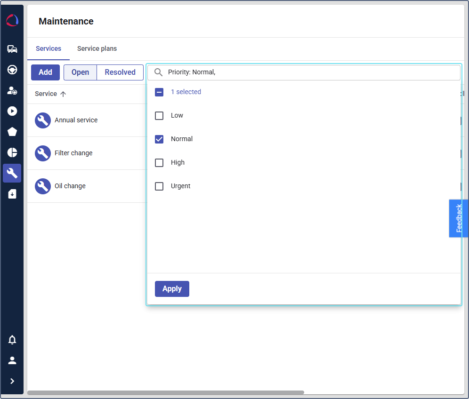The width and height of the screenshot is (469, 399).
Task: Check the Urgent priority checkbox
Action: tap(159, 186)
